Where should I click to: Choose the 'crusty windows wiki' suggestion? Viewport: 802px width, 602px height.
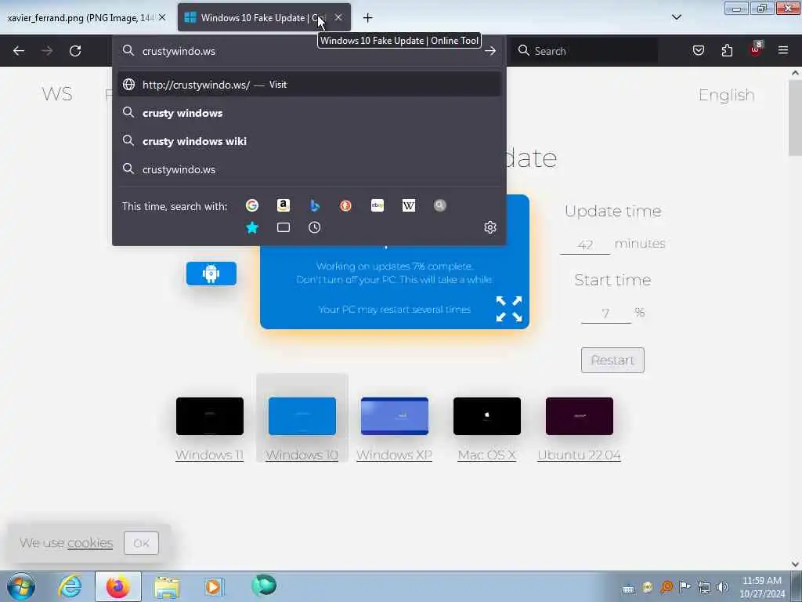309,141
